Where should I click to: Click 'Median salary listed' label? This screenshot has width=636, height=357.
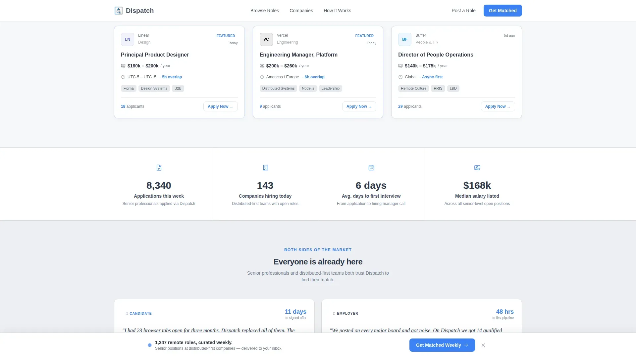[477, 196]
